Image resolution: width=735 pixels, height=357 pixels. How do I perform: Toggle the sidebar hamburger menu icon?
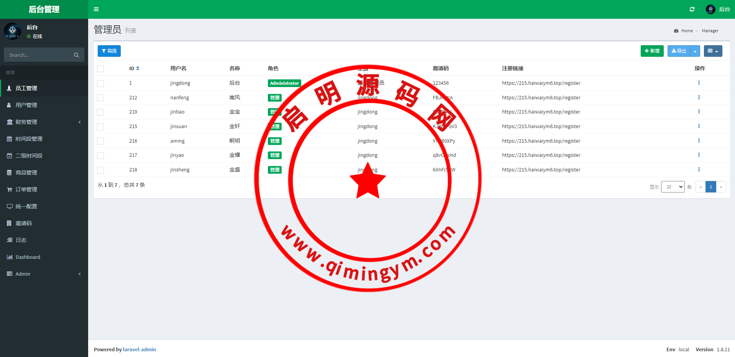(x=96, y=9)
